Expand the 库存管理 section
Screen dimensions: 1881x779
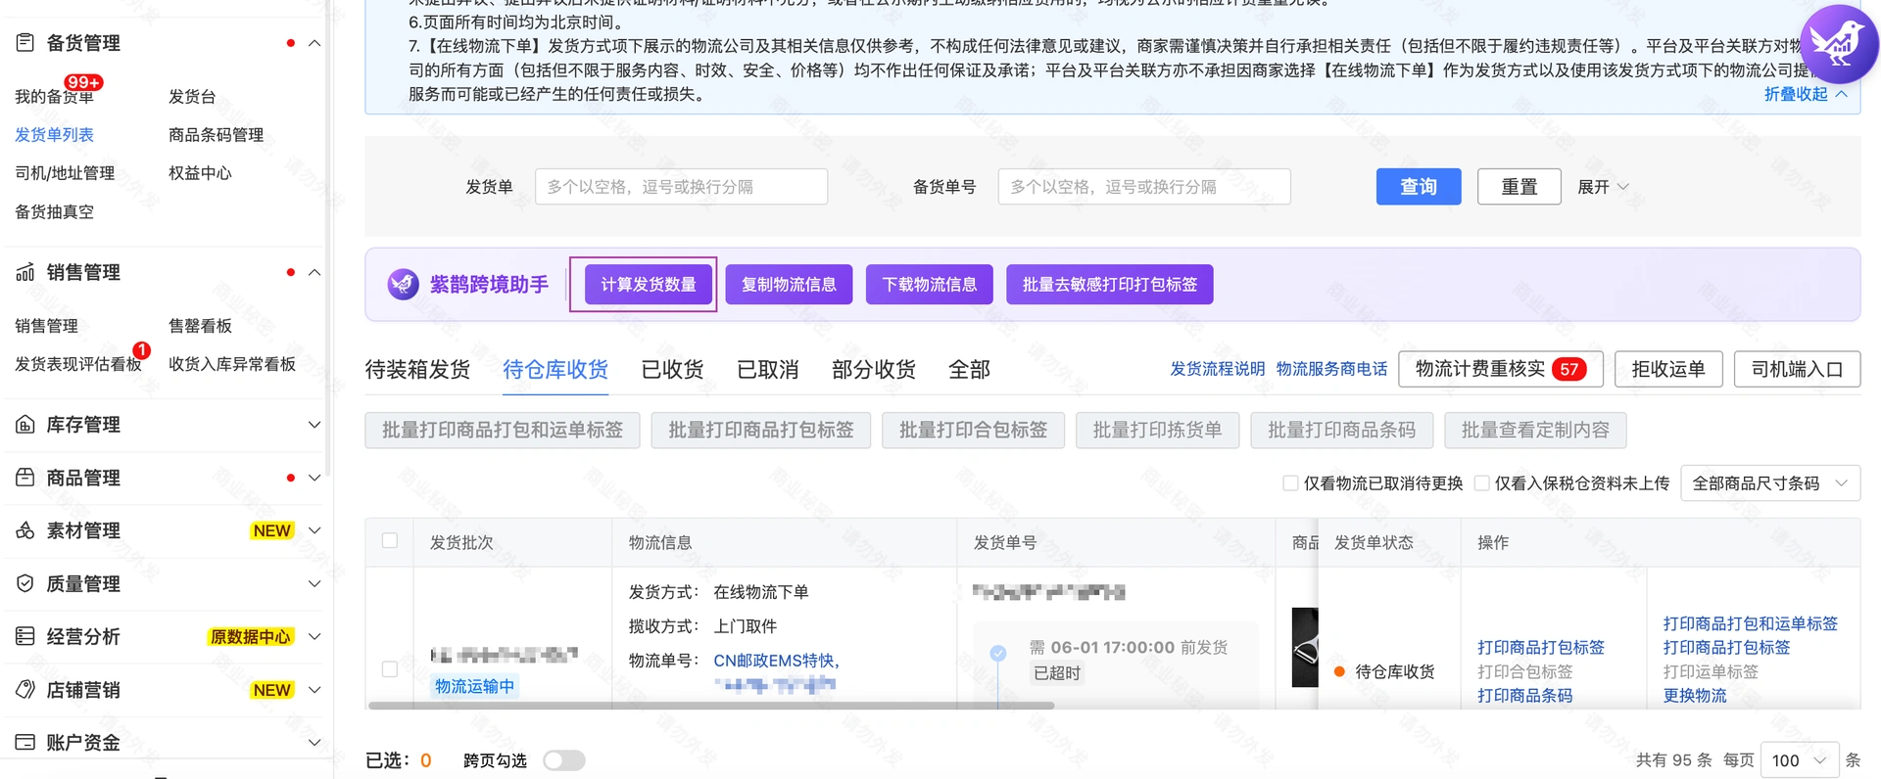(x=314, y=424)
